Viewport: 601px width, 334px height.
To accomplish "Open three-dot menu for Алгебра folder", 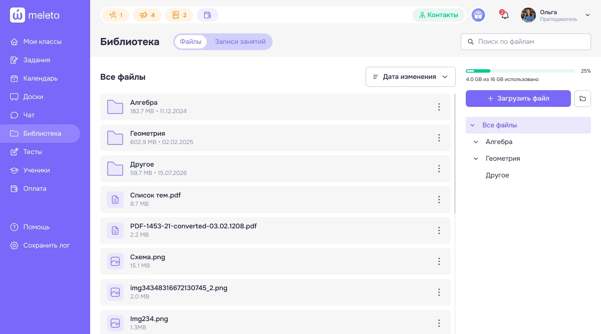I will pyautogui.click(x=439, y=107).
